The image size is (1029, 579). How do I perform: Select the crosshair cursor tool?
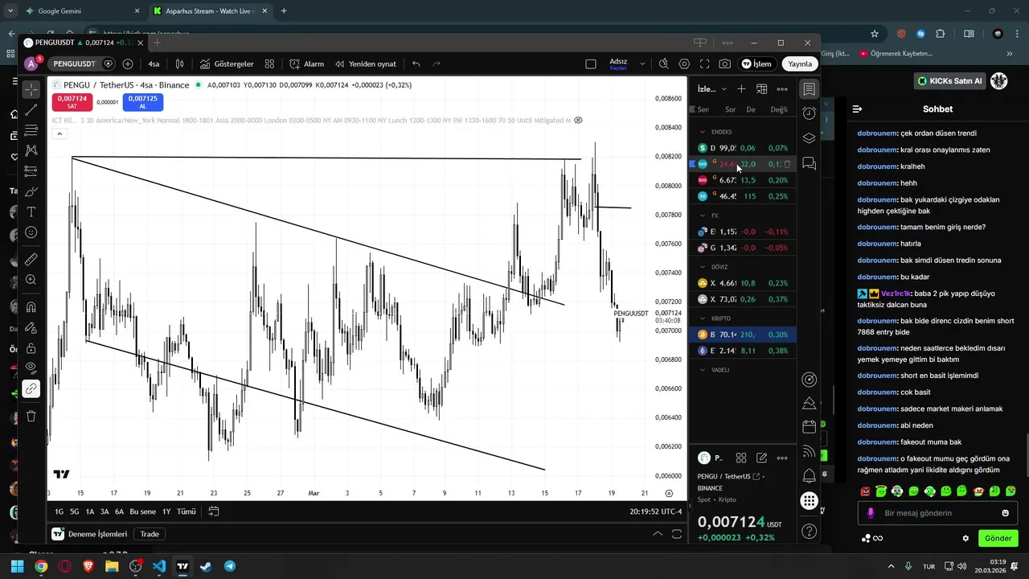[31, 89]
